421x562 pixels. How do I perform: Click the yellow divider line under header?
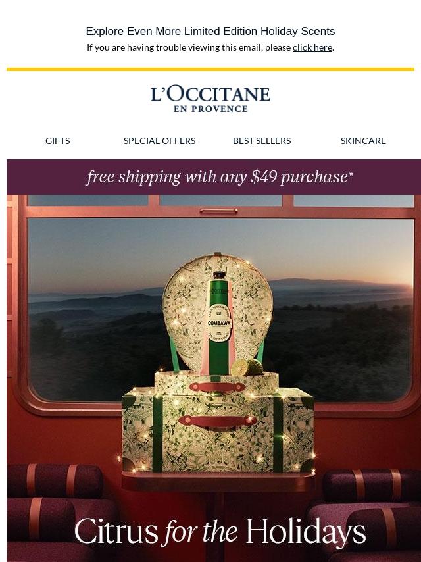[210, 69]
